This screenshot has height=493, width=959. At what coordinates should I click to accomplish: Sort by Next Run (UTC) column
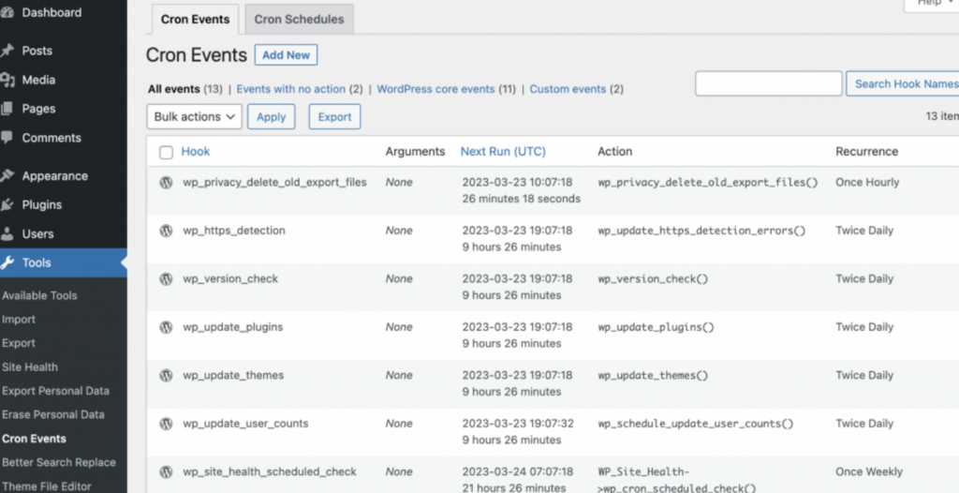(x=503, y=151)
